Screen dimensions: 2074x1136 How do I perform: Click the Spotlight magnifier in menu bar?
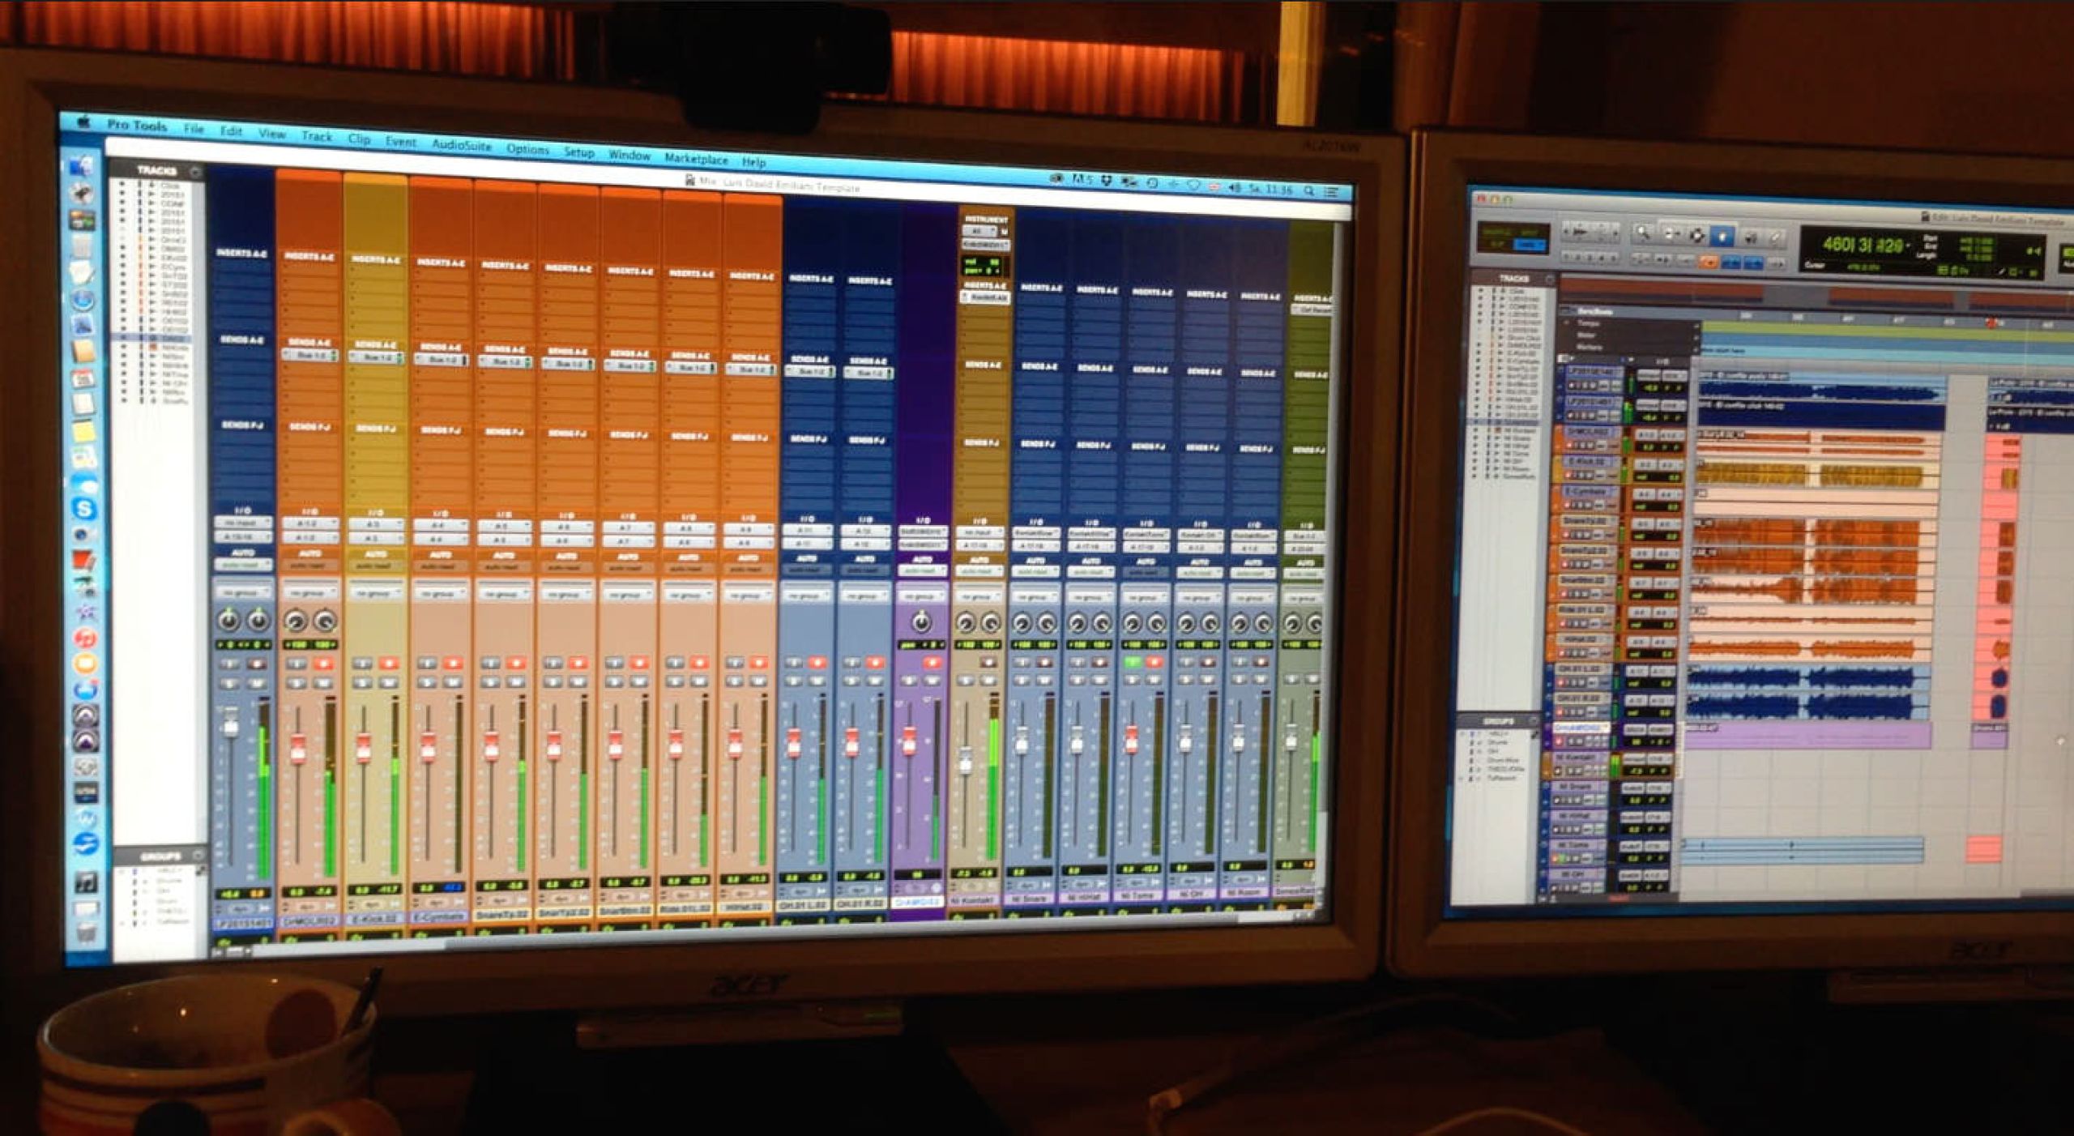(x=1308, y=190)
